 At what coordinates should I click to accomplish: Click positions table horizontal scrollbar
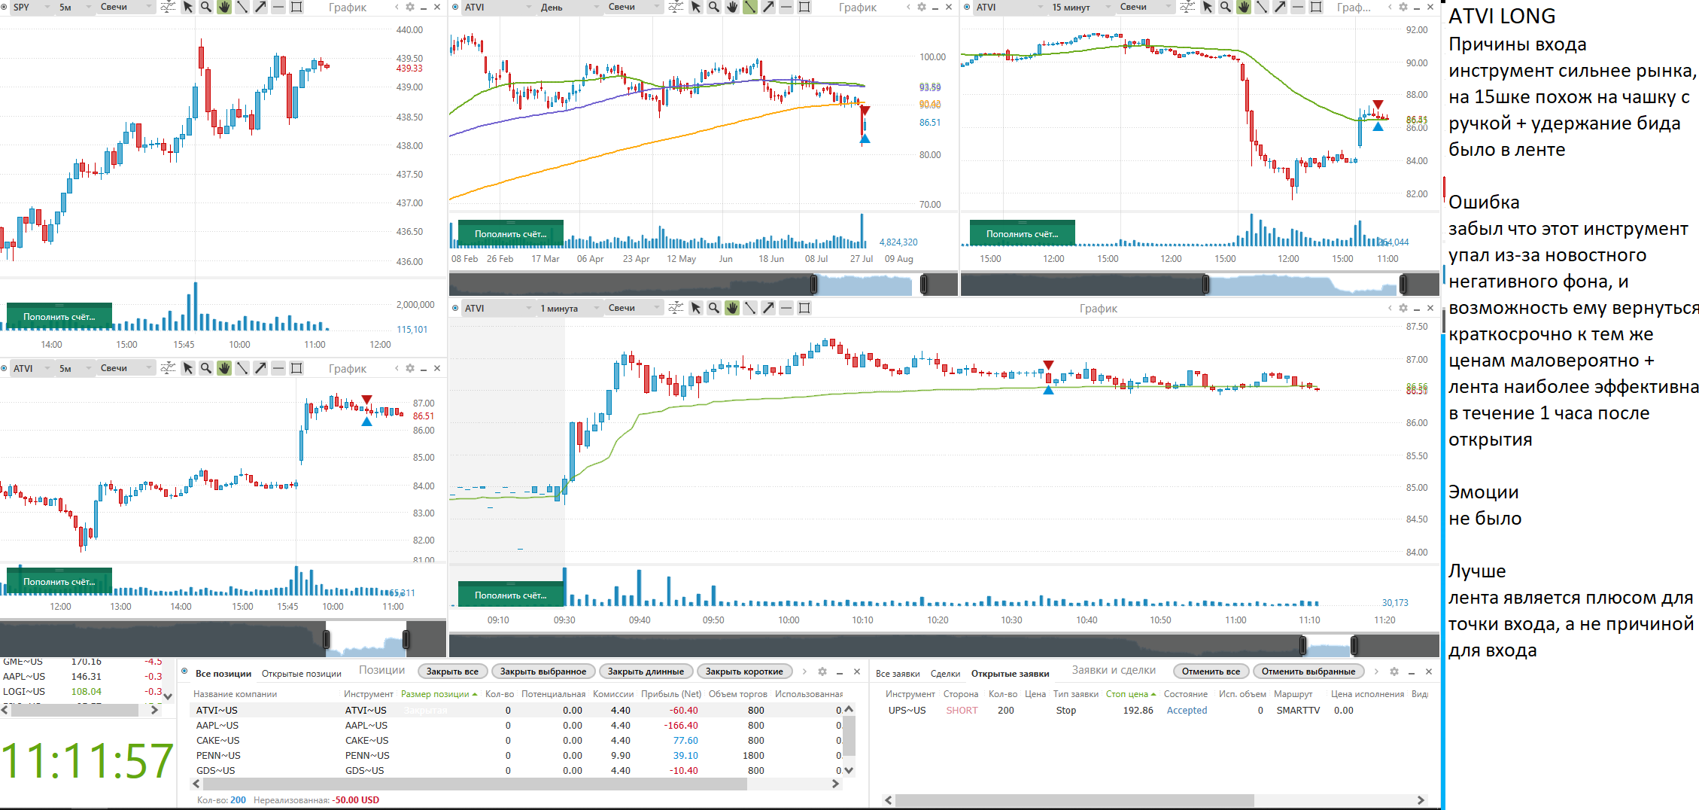pyautogui.click(x=476, y=784)
